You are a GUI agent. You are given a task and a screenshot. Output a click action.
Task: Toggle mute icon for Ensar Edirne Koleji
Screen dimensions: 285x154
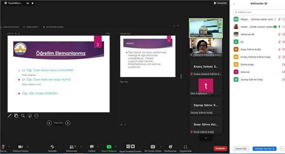279,49
